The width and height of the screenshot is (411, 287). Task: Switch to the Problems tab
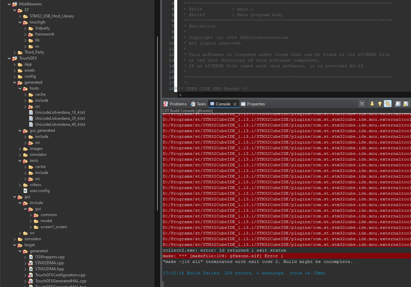(x=175, y=104)
